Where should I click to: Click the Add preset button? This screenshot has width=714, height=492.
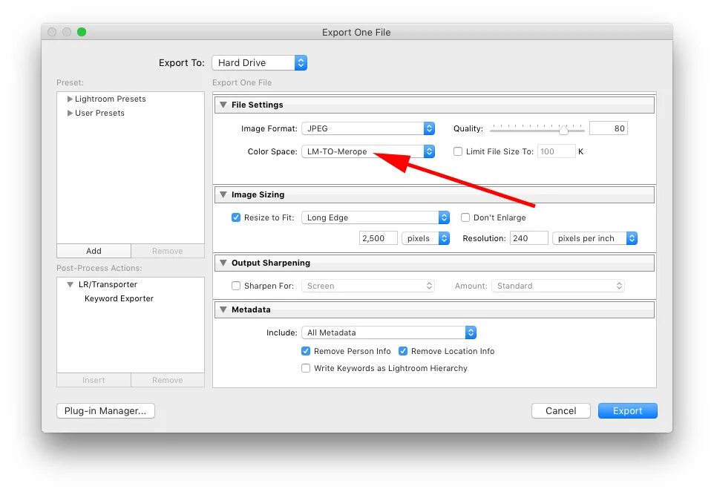tap(94, 251)
